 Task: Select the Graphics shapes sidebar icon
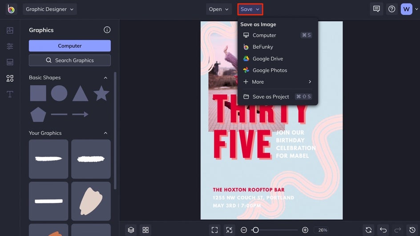[x=10, y=78]
